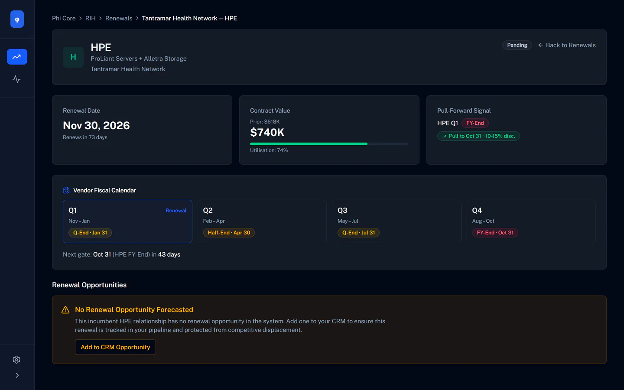Click the Pending status badge
Screen dimensions: 624x390
tap(517, 45)
